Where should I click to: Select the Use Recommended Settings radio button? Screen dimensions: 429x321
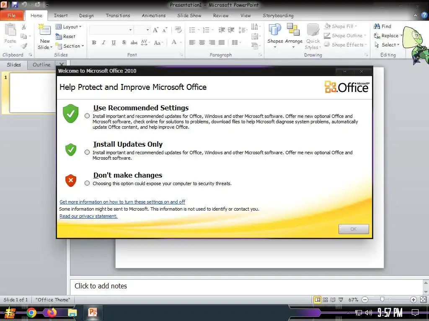point(87,116)
